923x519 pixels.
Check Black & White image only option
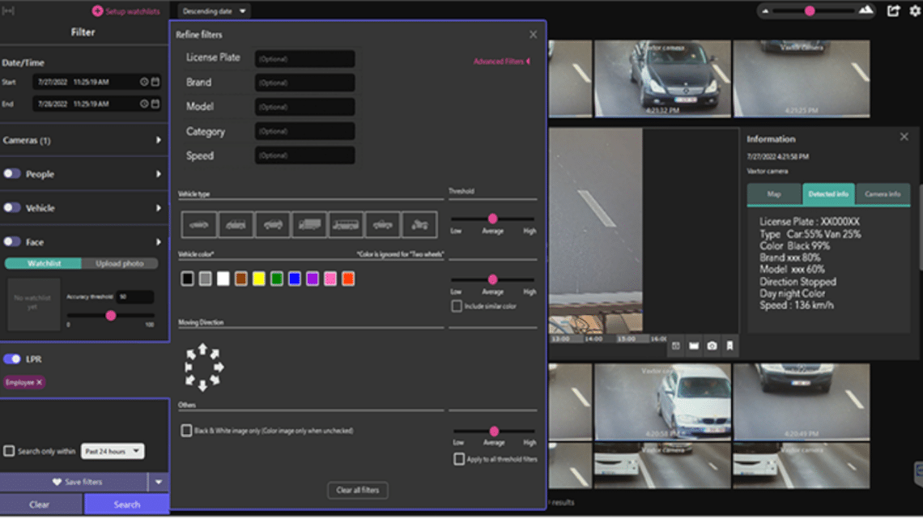tap(186, 431)
